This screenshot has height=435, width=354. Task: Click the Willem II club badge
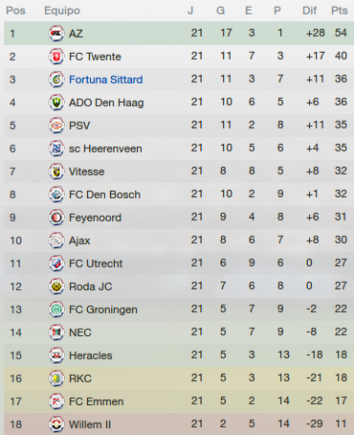pos(56,424)
